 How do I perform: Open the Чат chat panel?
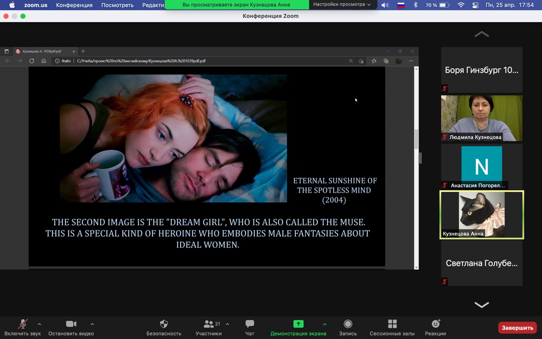tap(249, 328)
